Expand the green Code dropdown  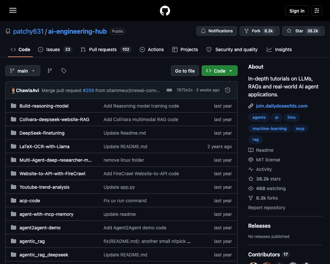click(x=219, y=71)
